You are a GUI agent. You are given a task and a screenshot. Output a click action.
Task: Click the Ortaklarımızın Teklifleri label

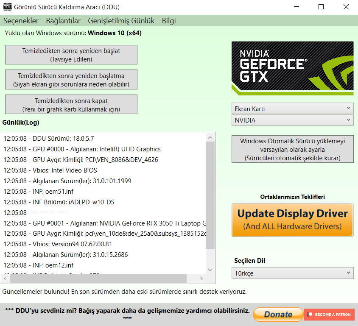click(x=293, y=197)
